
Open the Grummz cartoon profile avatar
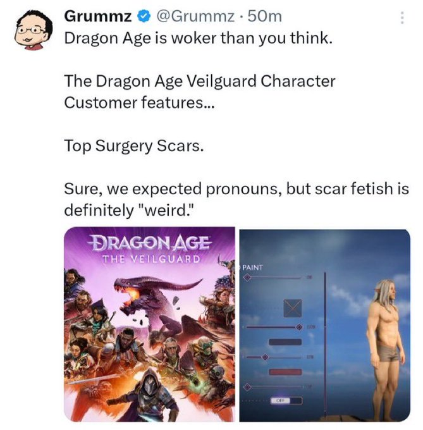pyautogui.click(x=34, y=30)
